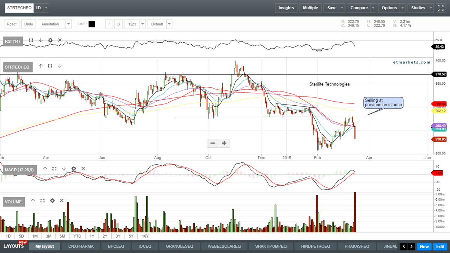Click the Insights button

tap(286, 7)
